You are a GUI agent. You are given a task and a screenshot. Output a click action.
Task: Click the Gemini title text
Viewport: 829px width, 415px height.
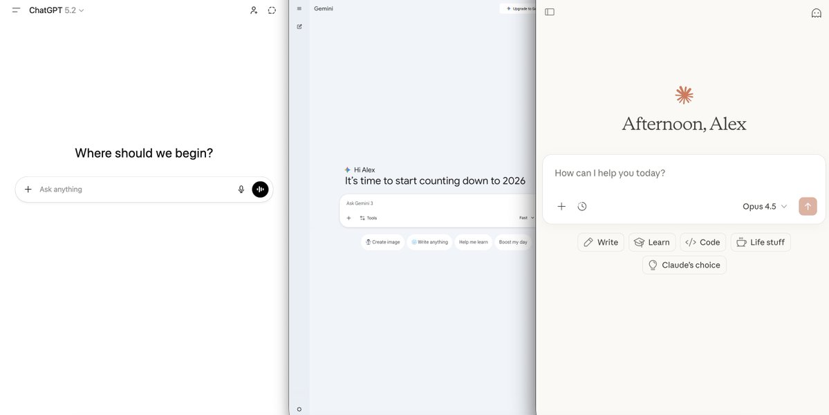coord(324,8)
